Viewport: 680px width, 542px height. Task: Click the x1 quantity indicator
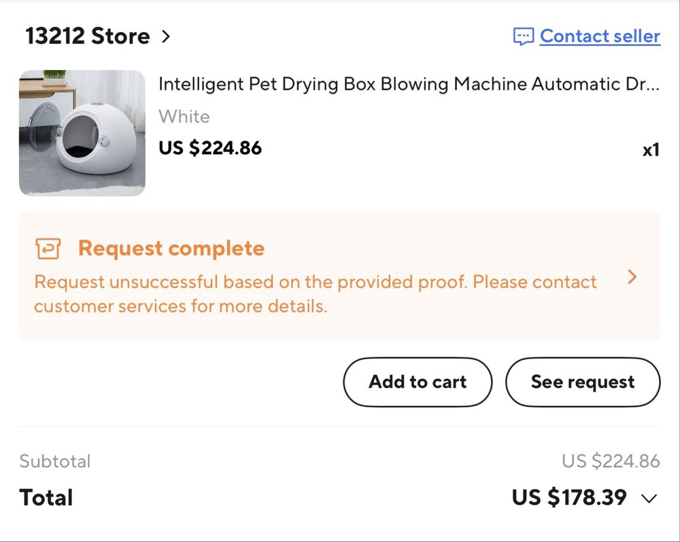[x=651, y=150]
